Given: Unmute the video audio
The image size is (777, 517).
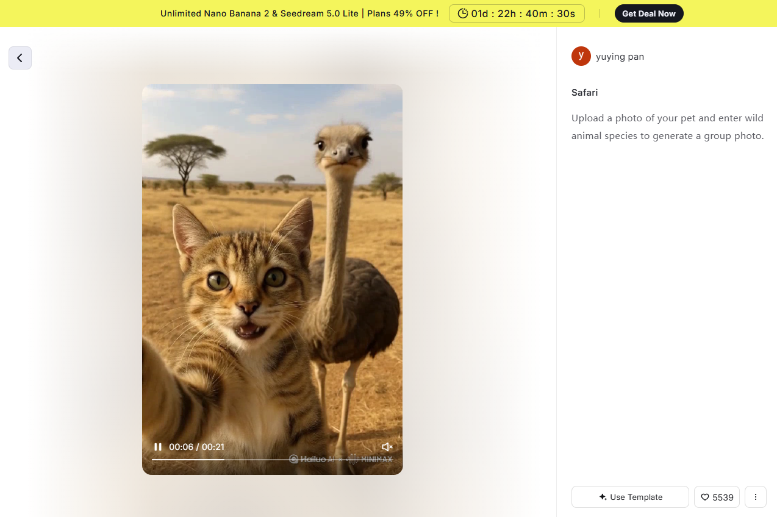Looking at the screenshot, I should (387, 446).
